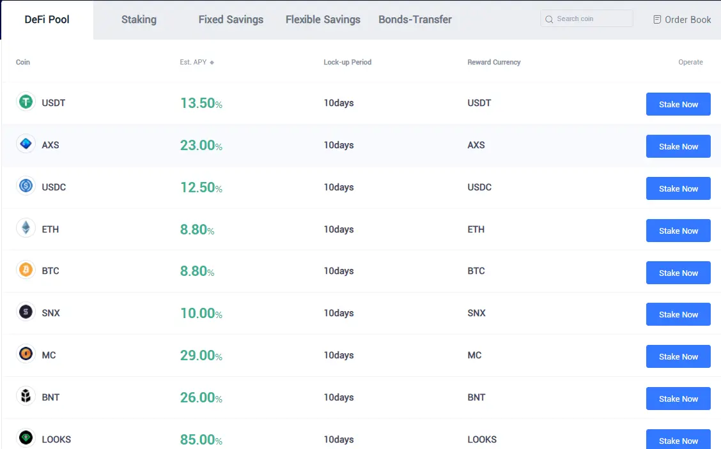Click Stake Now for BNT
This screenshot has height=449, width=721.
[x=678, y=399]
